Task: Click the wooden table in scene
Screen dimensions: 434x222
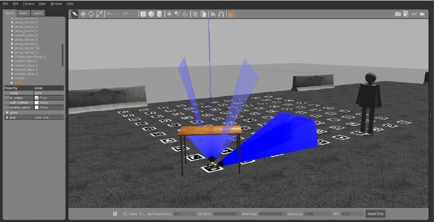Action: (210, 130)
